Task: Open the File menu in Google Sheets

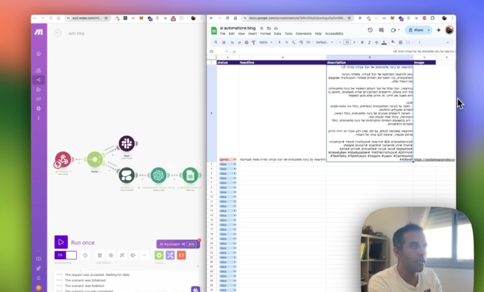Action: tap(222, 34)
